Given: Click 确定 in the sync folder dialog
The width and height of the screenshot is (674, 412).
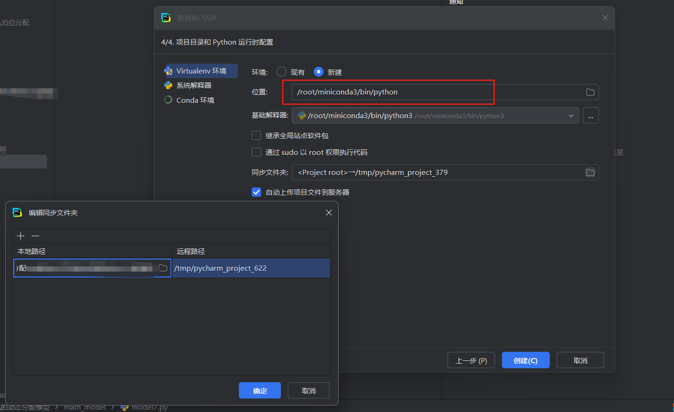Looking at the screenshot, I should click(260, 391).
